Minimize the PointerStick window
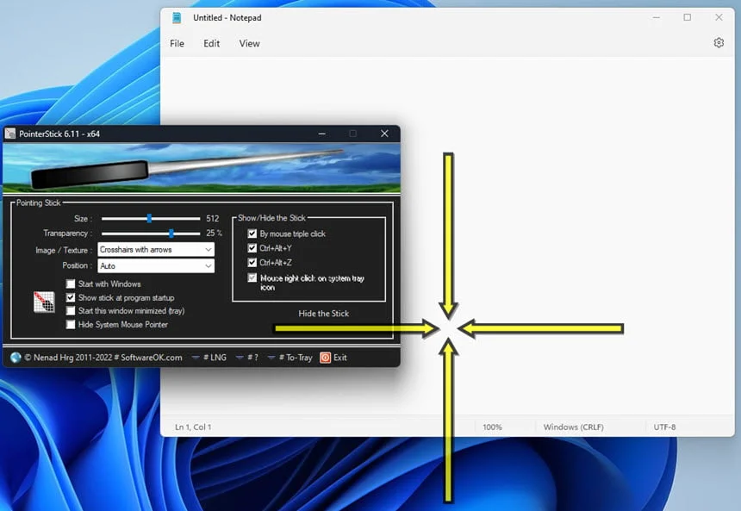Viewport: 741px width, 511px height. coord(322,134)
